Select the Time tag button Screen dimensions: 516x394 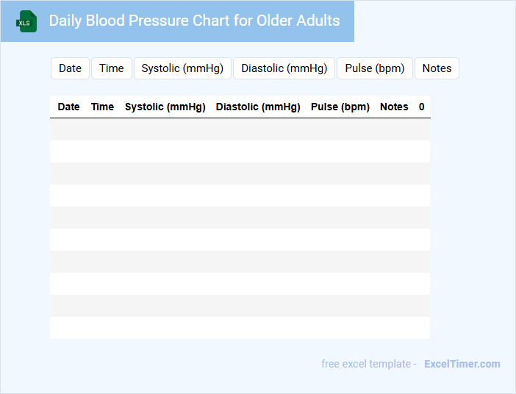coord(112,68)
